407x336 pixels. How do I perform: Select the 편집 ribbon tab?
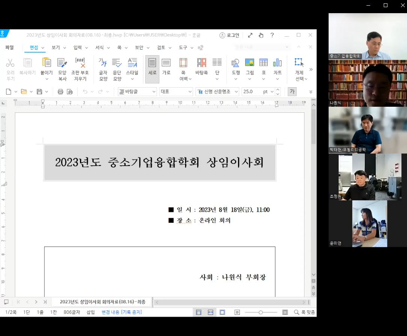tap(34, 47)
